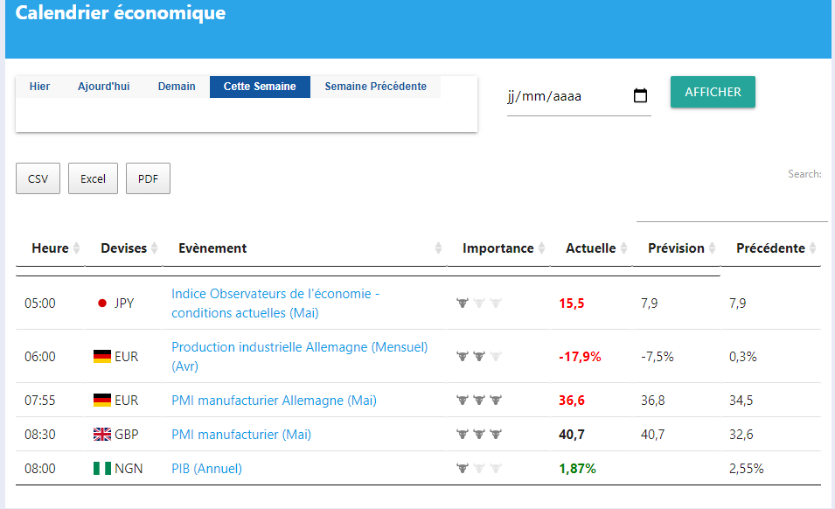Viewport: 835px width, 509px height.
Task: Click importance bull icons for JPY row
Action: pos(479,303)
